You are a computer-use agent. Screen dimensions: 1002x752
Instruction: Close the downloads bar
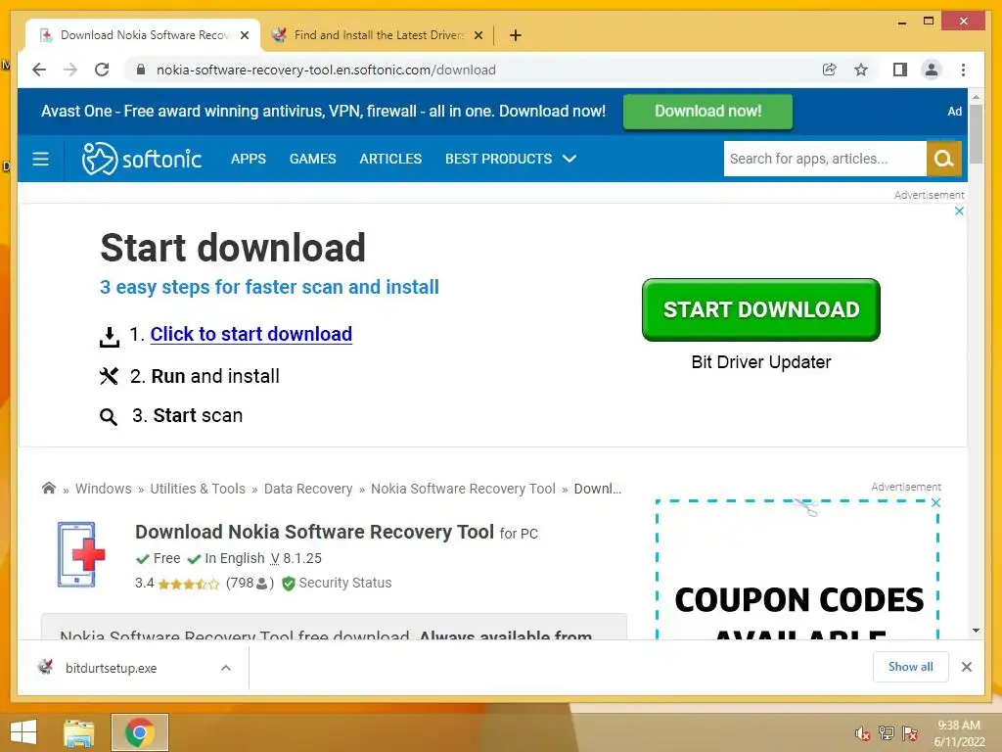966,667
